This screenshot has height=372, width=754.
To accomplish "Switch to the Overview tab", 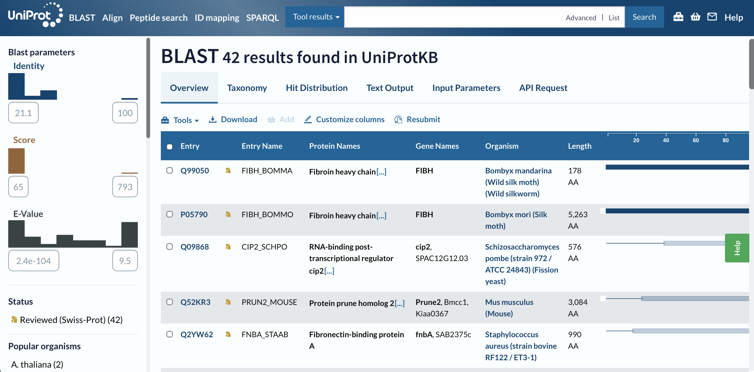I will coord(189,88).
